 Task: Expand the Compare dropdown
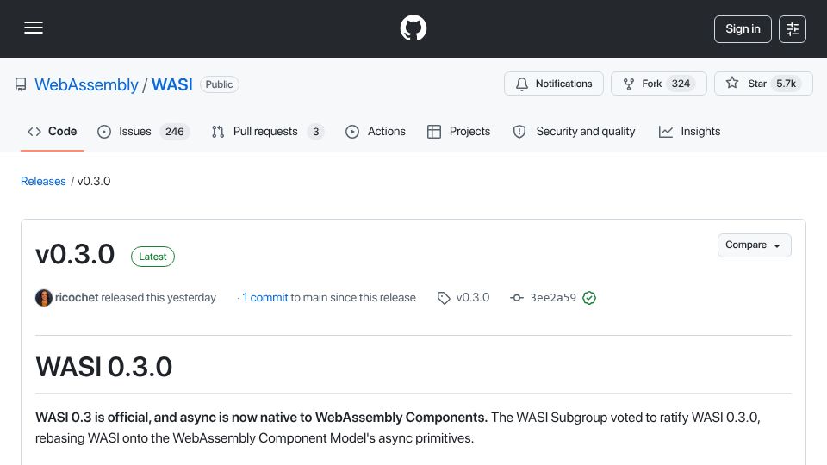click(755, 245)
